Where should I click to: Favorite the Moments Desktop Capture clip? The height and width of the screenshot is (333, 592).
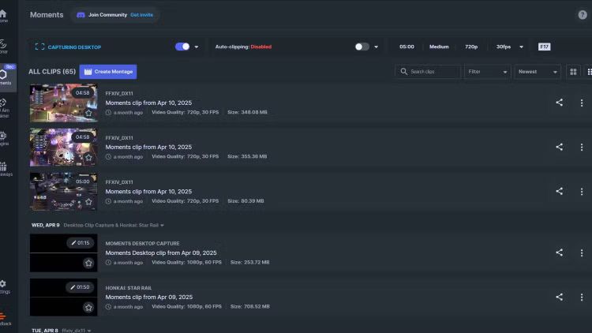click(88, 263)
